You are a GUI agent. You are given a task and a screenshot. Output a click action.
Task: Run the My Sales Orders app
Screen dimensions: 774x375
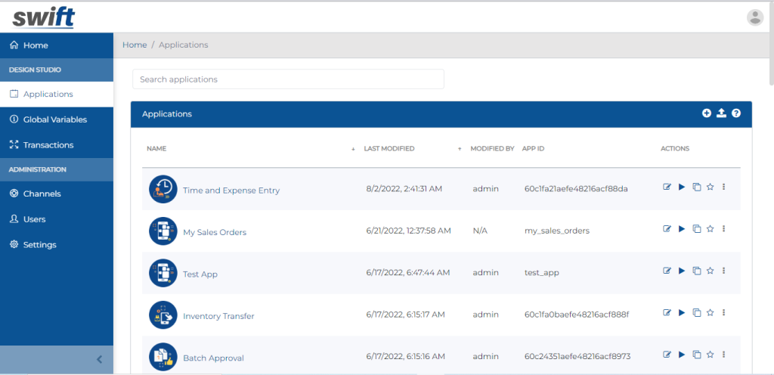point(682,229)
